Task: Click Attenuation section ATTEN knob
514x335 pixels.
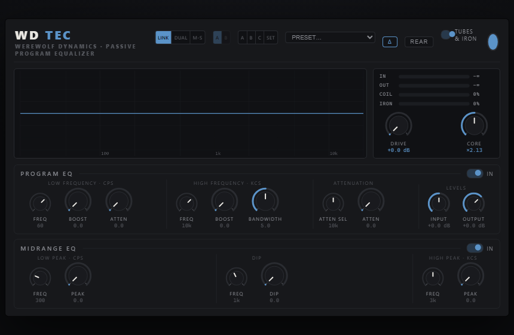Action: (371, 201)
